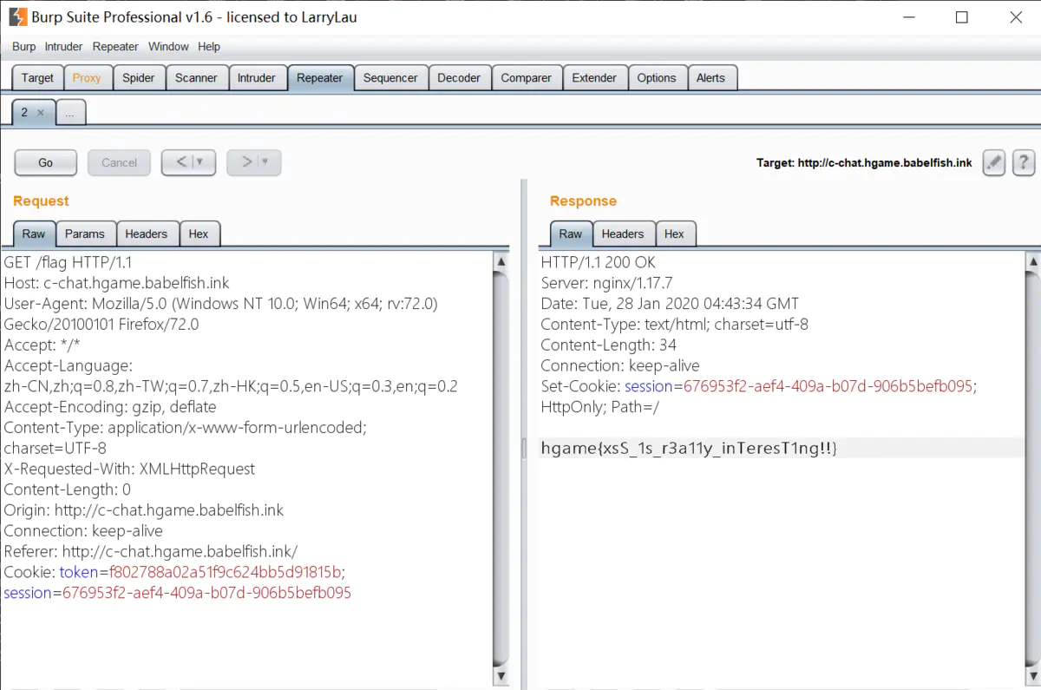Screen dimensions: 1041x690
Task: Switch Request view to Hex tab
Action: coord(199,234)
